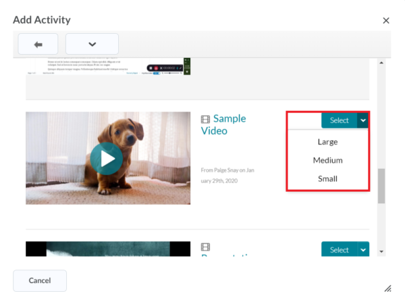Click the scrollbar up arrow
The height and width of the screenshot is (304, 405).
point(381,64)
